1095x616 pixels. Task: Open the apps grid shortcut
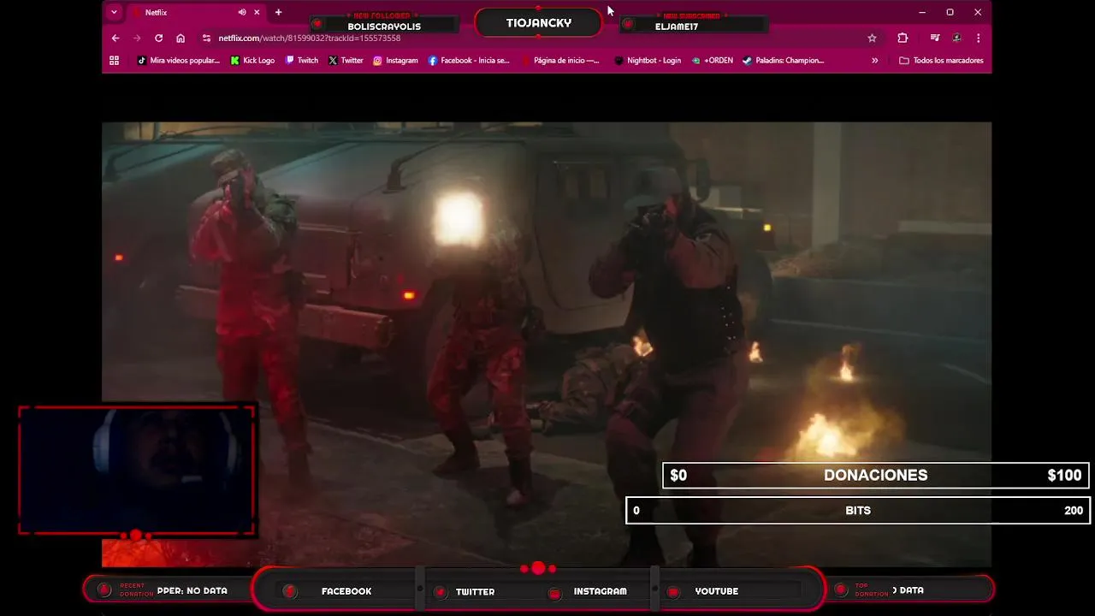(x=114, y=61)
